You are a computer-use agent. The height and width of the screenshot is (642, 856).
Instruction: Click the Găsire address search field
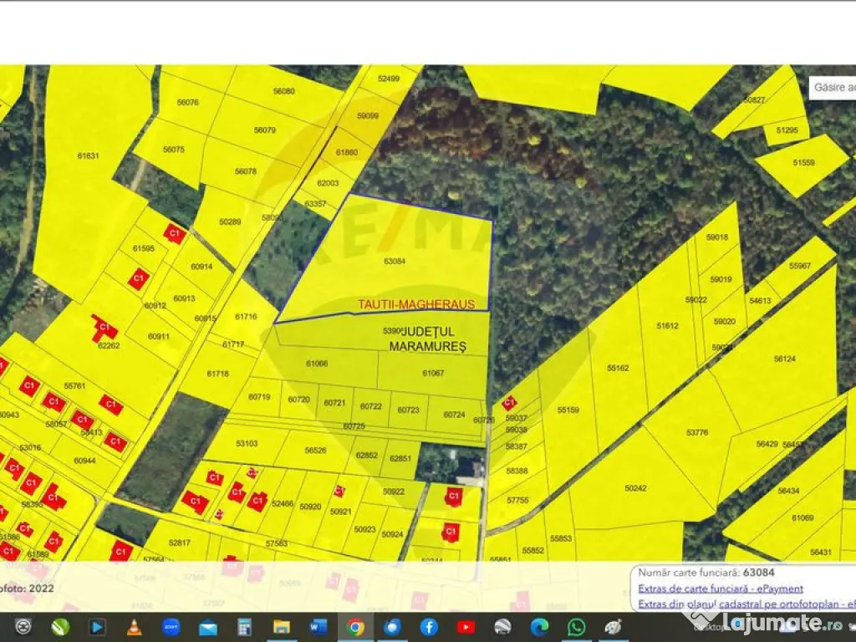pyautogui.click(x=834, y=87)
